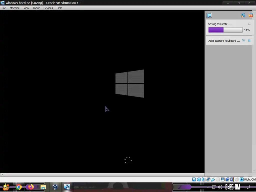Viewport: 256px width, 192px height.
Task: Click the remove finished notifications icon
Action: point(250,15)
